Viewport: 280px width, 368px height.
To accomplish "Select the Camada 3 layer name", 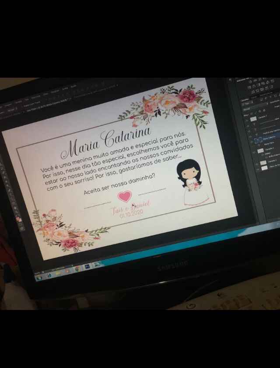I will 272,161.
